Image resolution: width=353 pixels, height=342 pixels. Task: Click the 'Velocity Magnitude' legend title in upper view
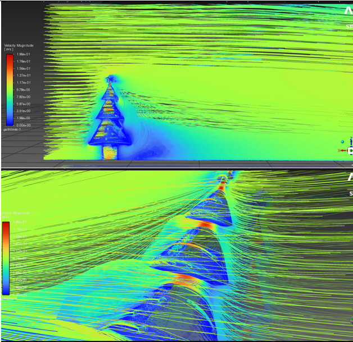pos(19,46)
